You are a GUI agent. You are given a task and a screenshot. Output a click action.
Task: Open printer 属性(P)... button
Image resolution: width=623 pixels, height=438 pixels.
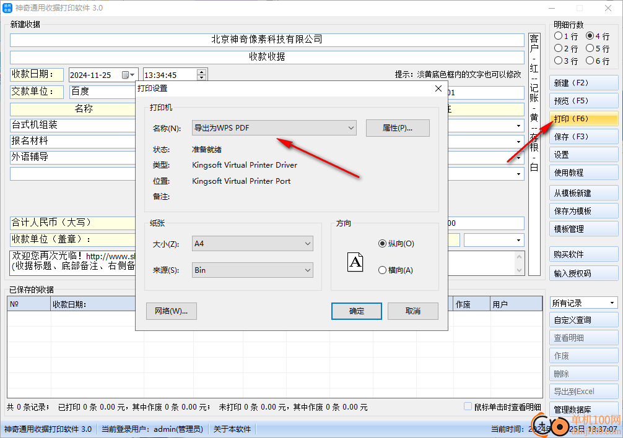[x=398, y=127]
